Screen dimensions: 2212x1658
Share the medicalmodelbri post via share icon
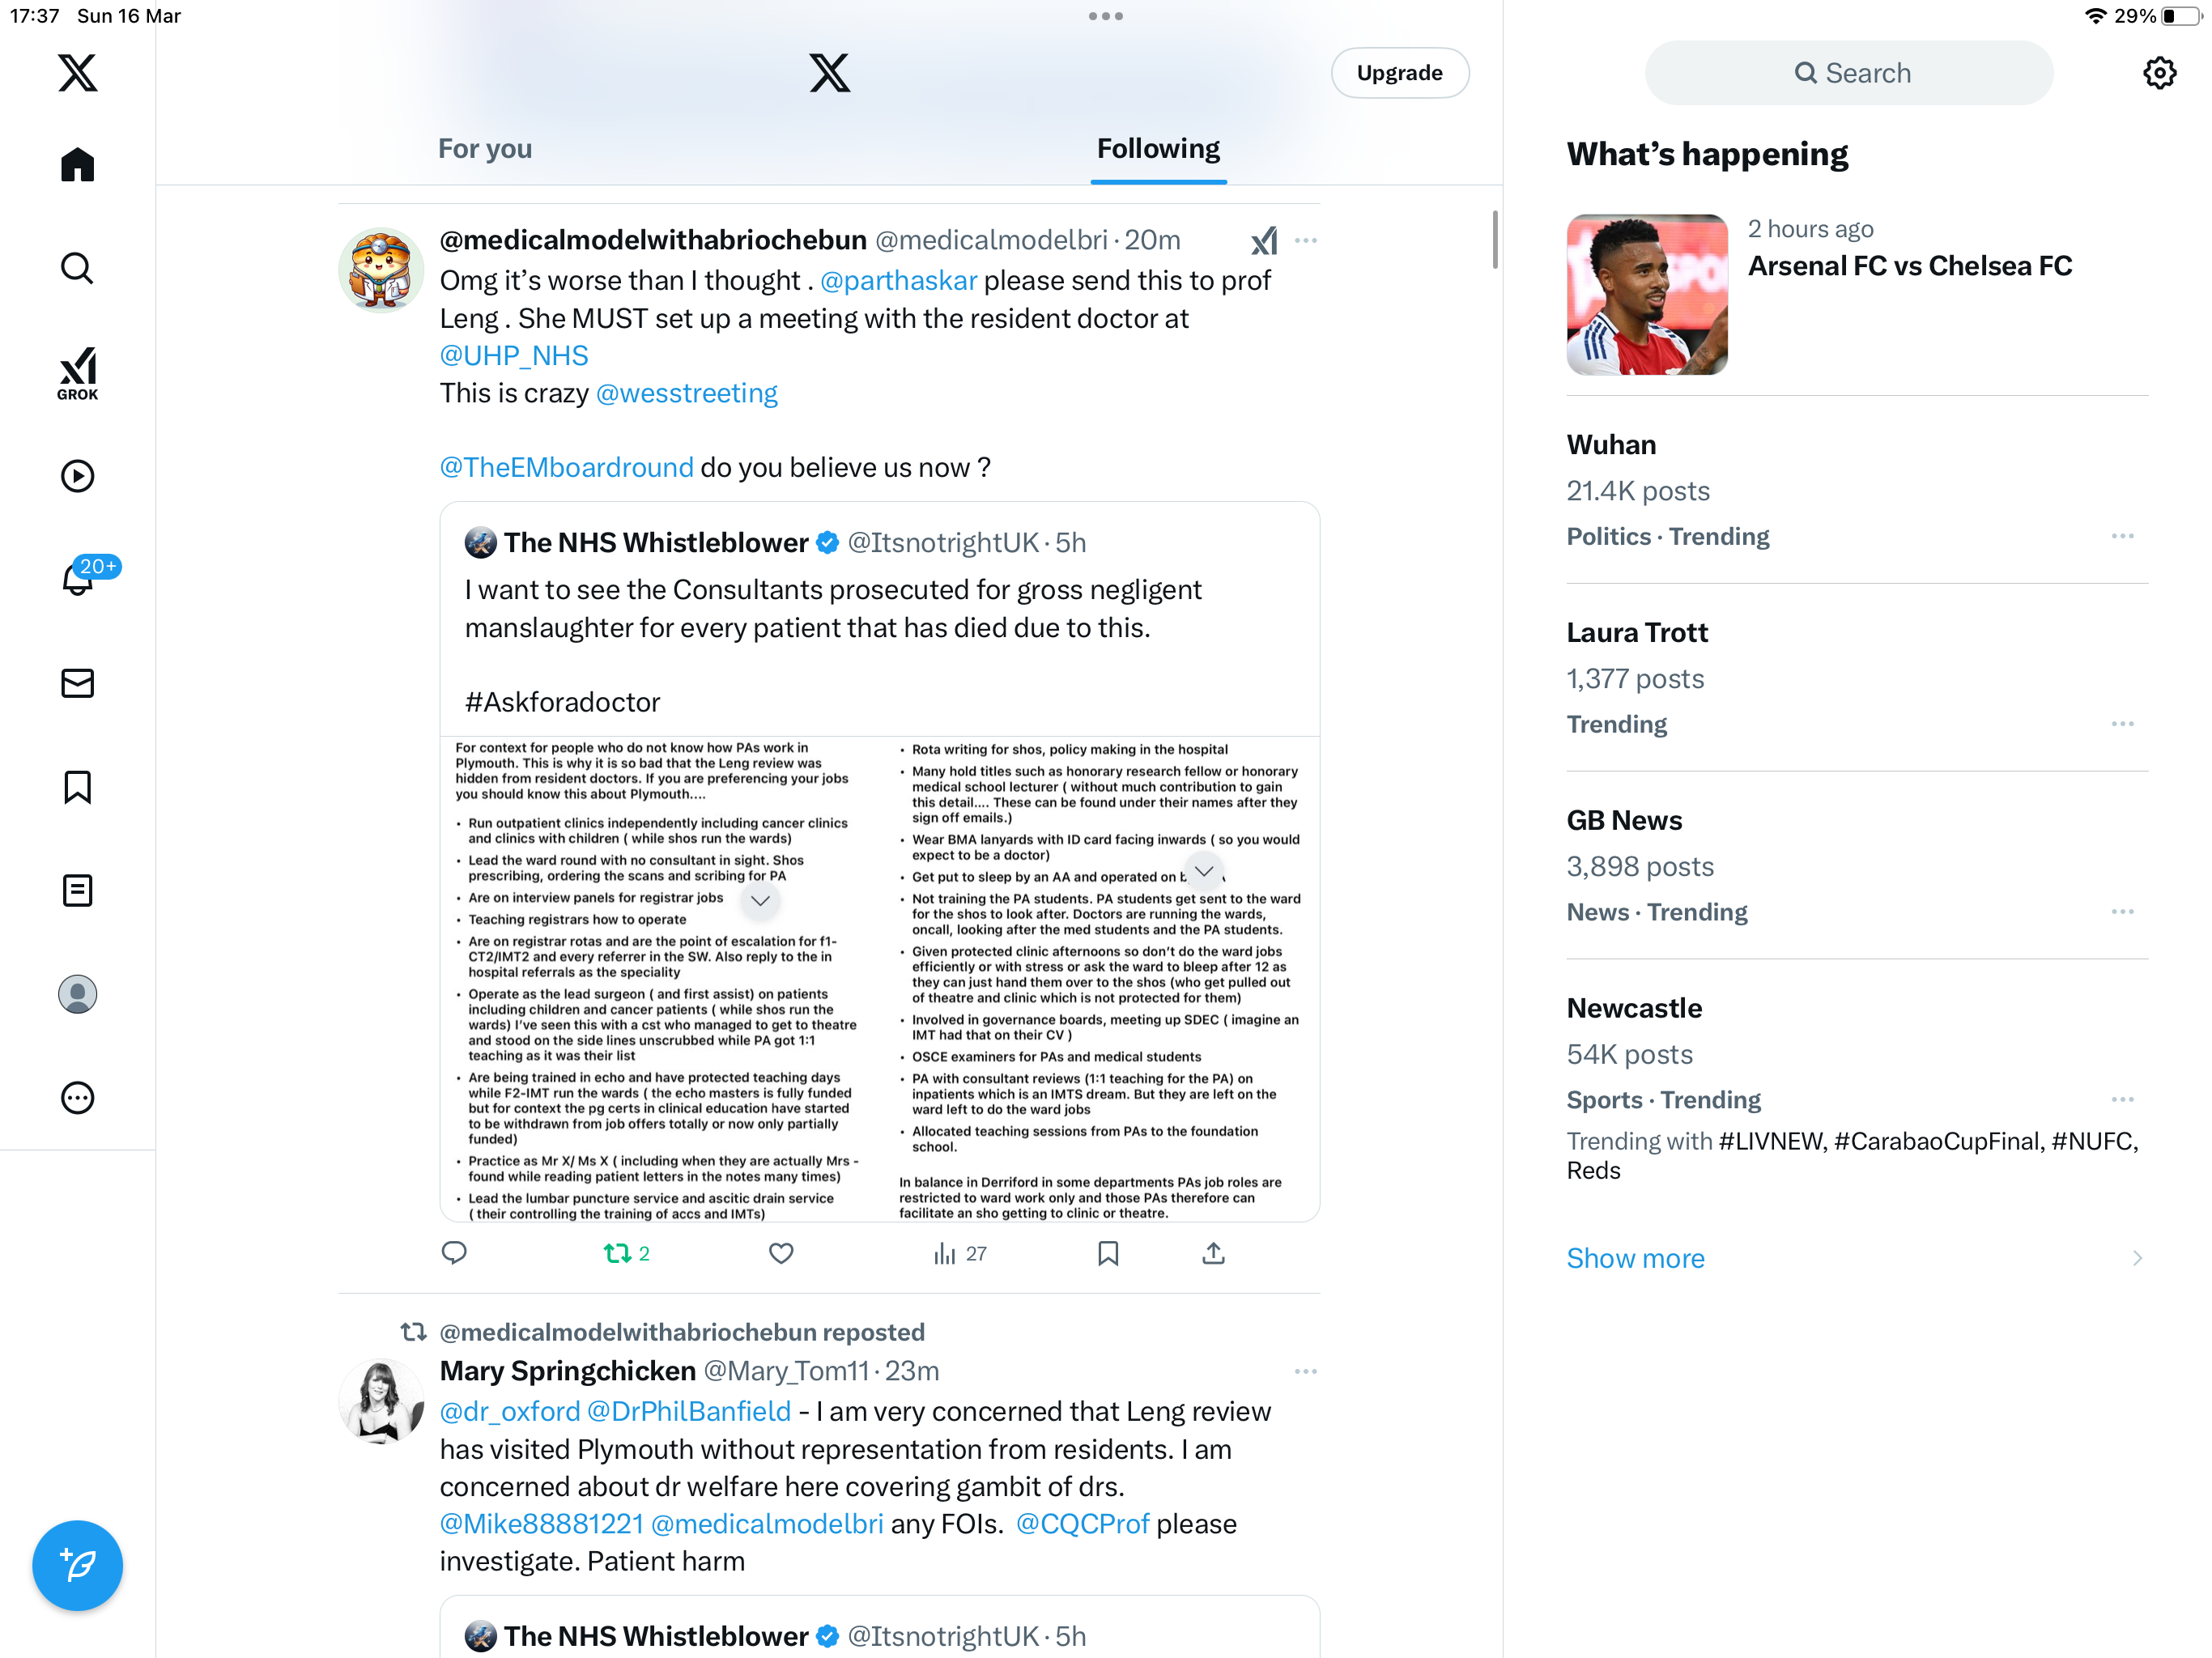tap(1213, 1253)
